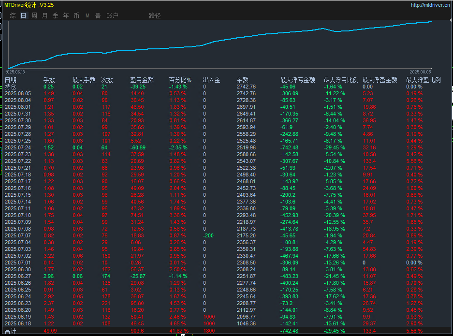Switch to the 季 quarterly tab
The width and height of the screenshot is (453, 336).
click(55, 15)
